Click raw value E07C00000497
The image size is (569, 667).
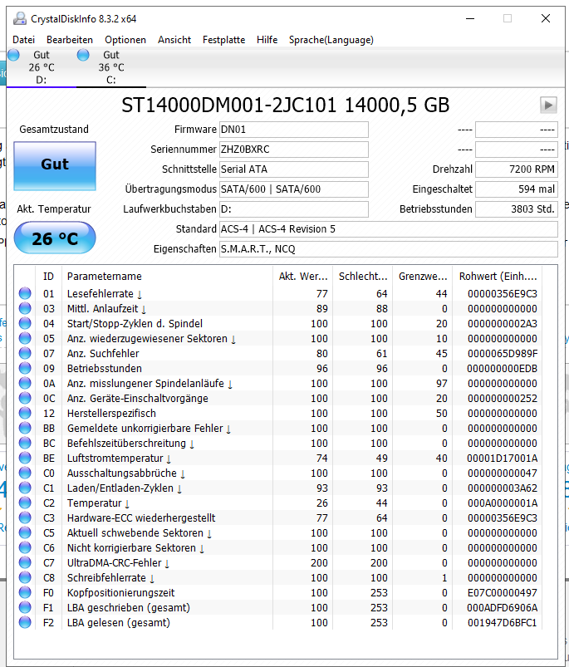coord(503,592)
